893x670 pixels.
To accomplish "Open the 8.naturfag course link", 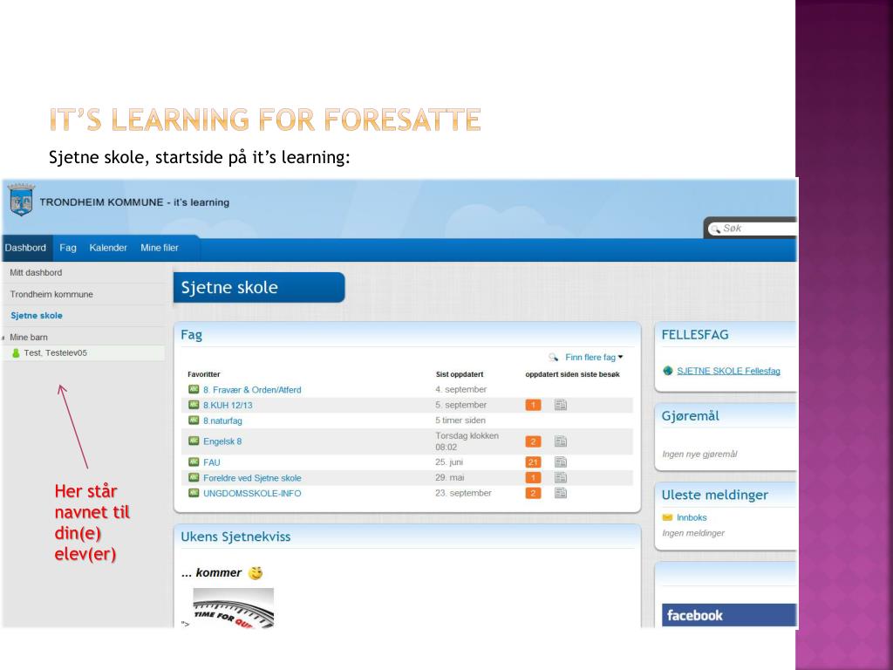I will click(x=222, y=421).
